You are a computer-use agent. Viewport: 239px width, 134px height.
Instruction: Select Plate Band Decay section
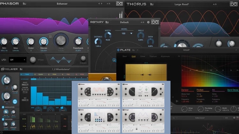pos(233,90)
